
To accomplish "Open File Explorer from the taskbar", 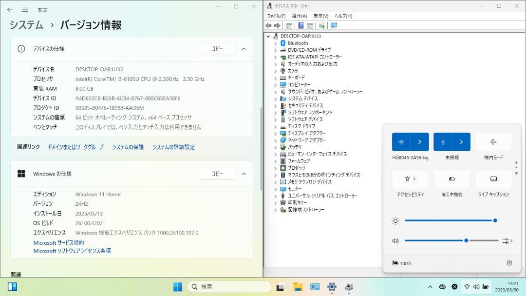I will click(298, 287).
